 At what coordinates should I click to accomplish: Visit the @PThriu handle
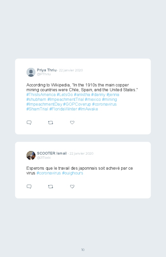coord(44,74)
